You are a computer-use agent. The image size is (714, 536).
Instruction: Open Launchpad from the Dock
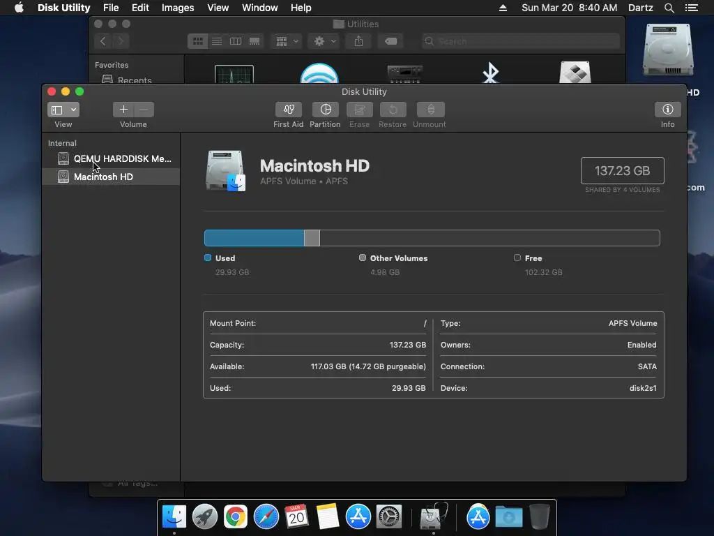[x=205, y=516]
